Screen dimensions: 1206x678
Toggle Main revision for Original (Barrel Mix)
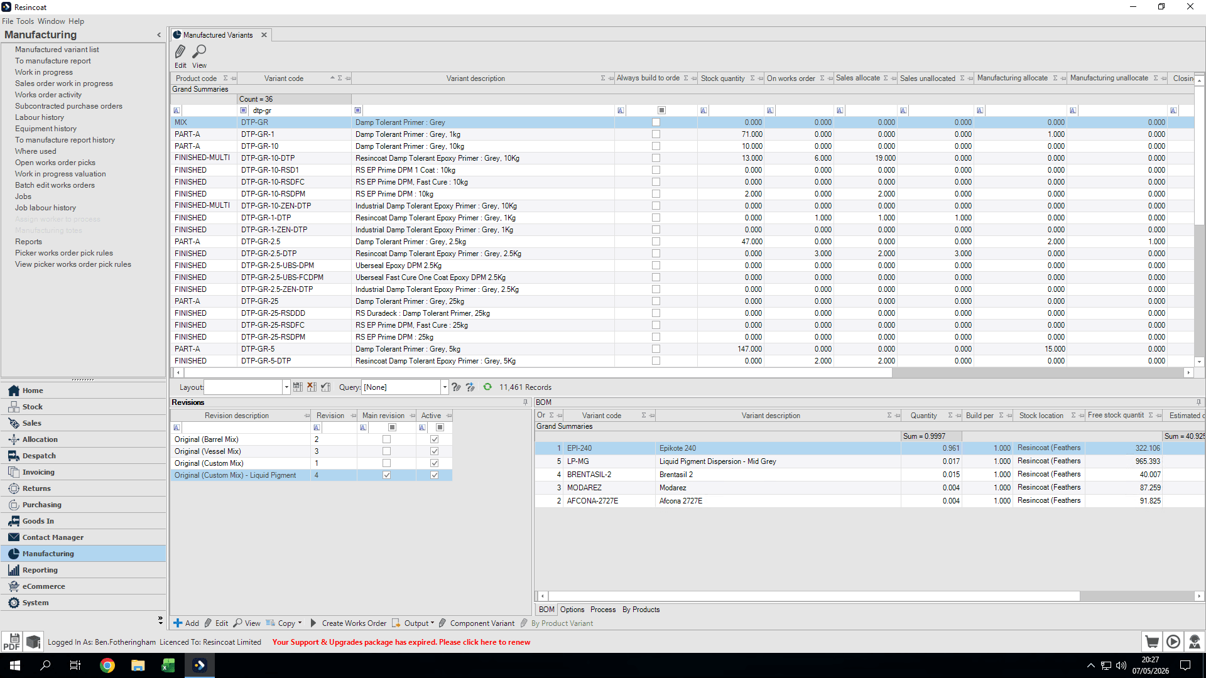(386, 439)
